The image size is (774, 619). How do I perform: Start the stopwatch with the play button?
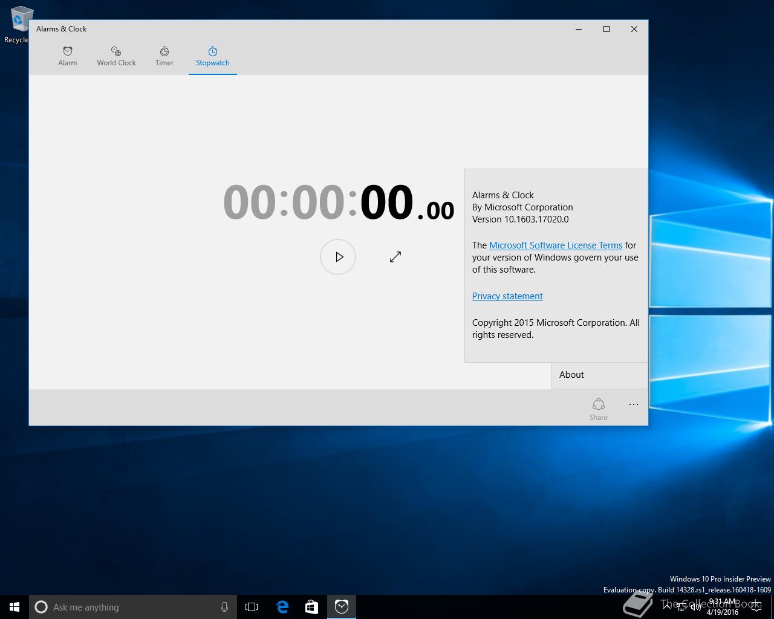[x=338, y=257]
